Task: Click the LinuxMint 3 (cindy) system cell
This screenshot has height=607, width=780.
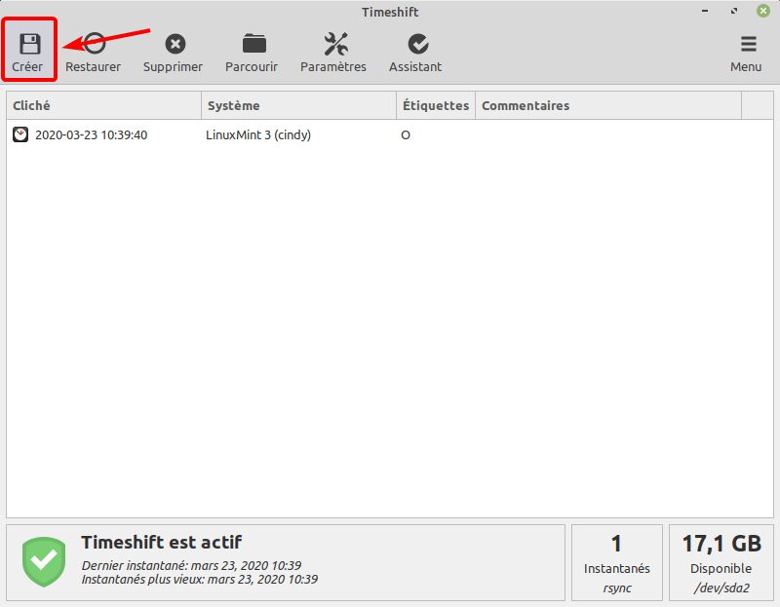Action: (x=258, y=135)
